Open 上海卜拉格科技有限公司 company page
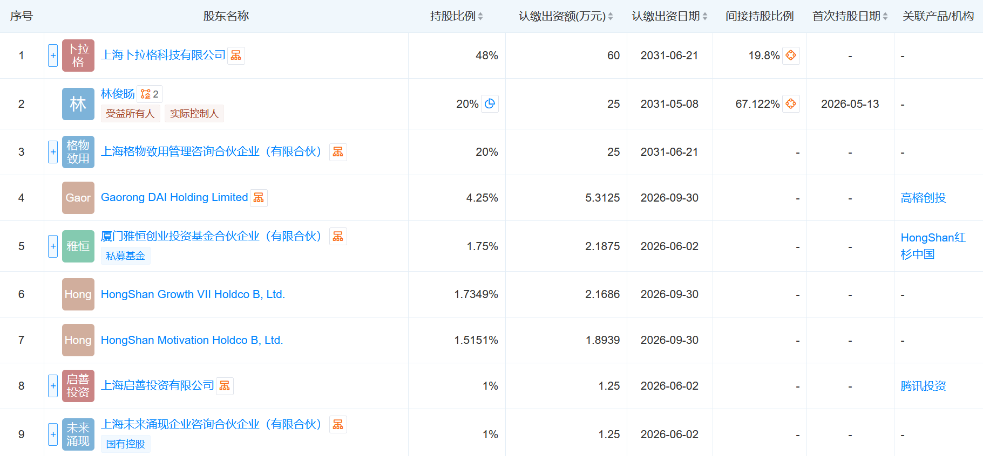This screenshot has width=983, height=456. (163, 55)
